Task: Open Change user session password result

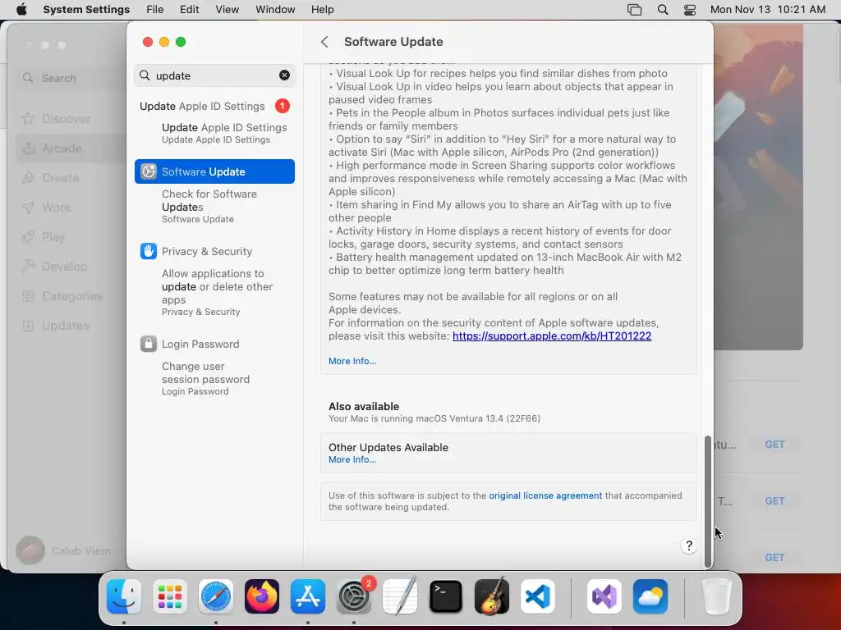Action: pos(205,378)
